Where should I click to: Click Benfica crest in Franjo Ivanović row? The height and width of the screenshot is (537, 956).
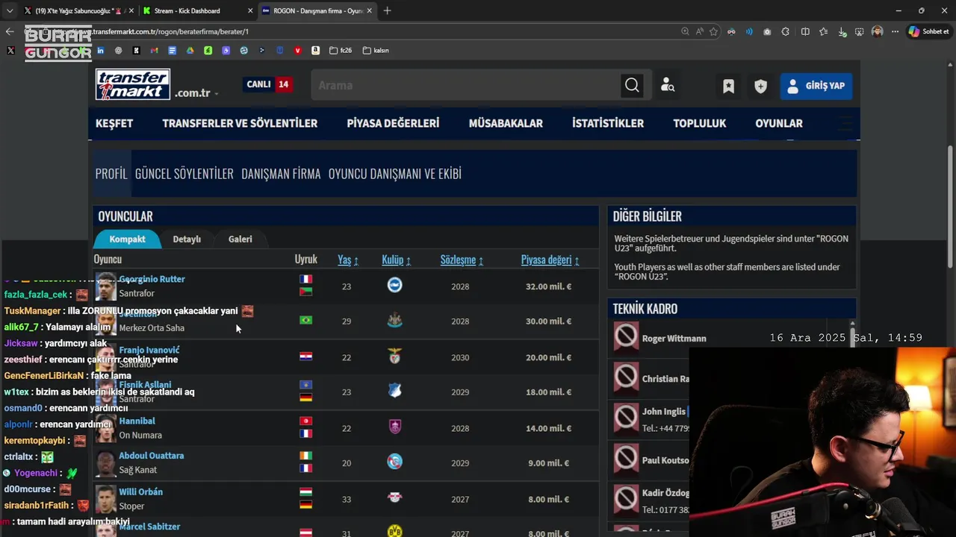[394, 357]
